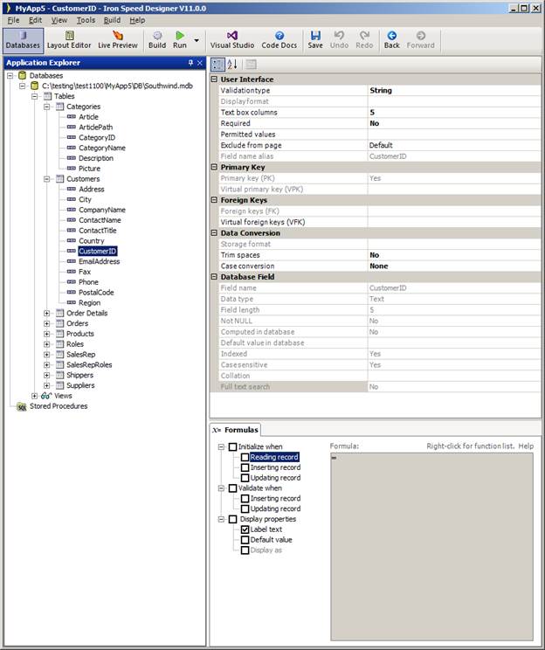
Task: Select the Views node
Action: (63, 396)
